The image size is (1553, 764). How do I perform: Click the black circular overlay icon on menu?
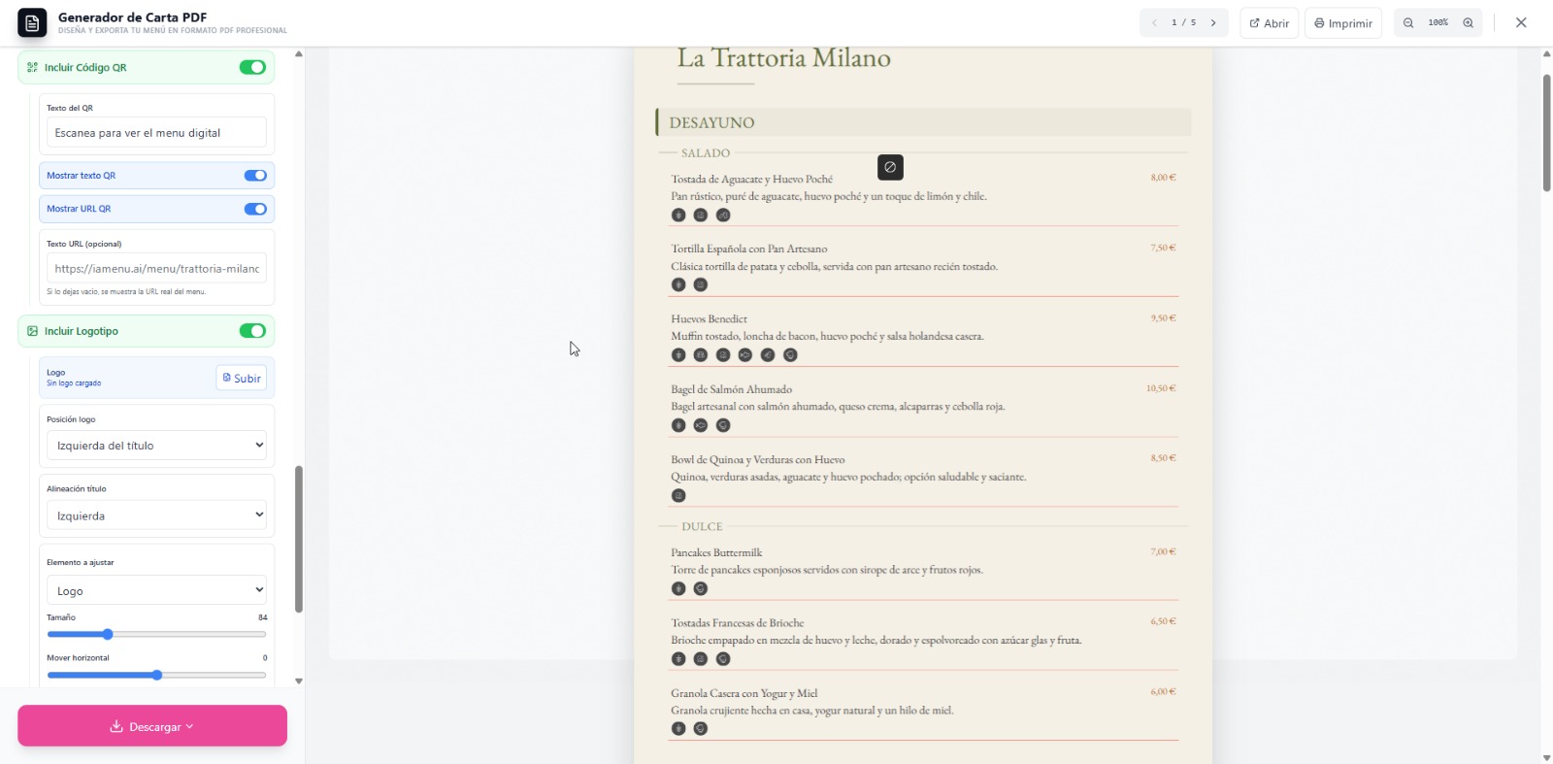tap(890, 168)
